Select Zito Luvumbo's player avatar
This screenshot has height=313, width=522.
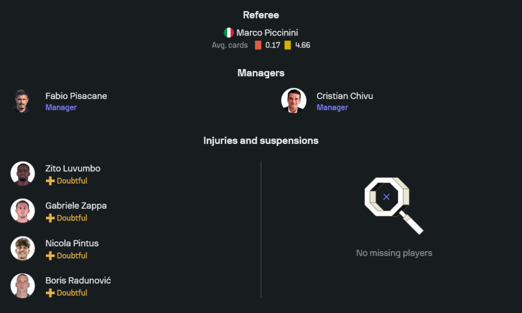pos(22,174)
